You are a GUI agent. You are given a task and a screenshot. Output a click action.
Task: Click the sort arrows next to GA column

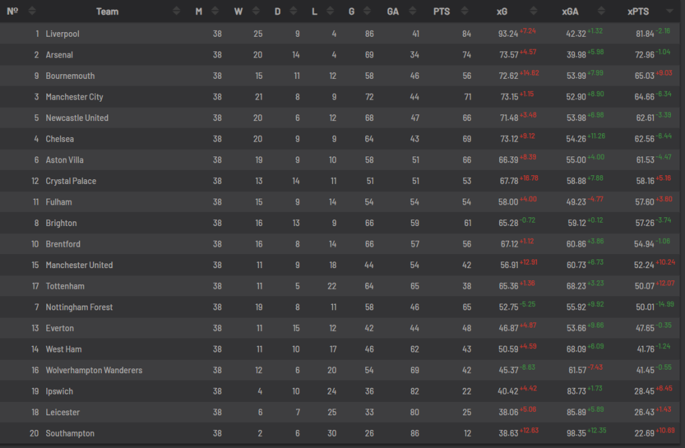point(413,11)
